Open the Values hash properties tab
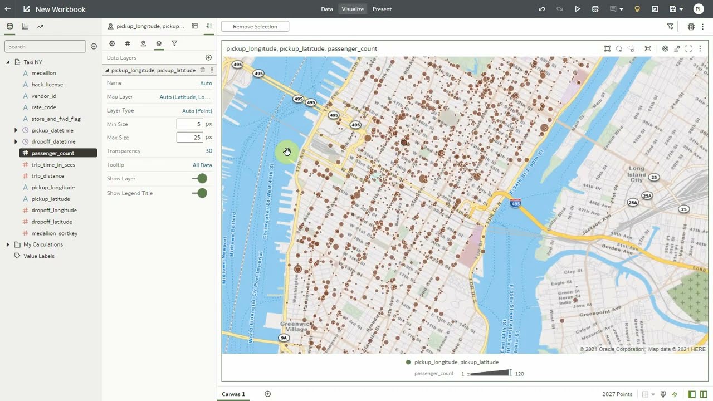Screen dimensions: 713x401 pyautogui.click(x=128, y=43)
